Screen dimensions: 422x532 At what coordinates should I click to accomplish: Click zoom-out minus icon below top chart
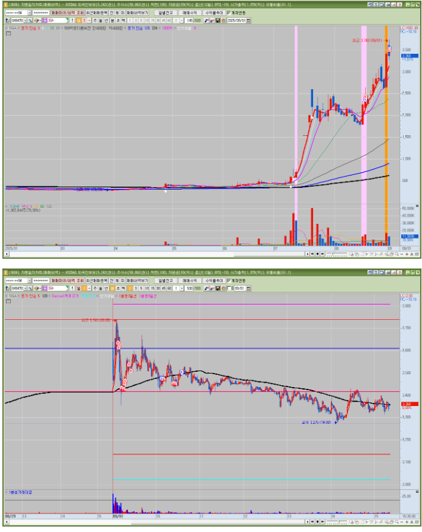click(402, 254)
